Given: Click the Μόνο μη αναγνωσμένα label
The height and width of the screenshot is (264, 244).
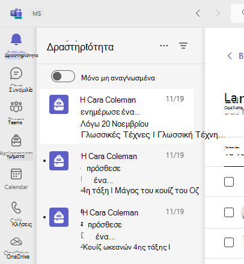Looking at the screenshot, I should click(x=118, y=78).
